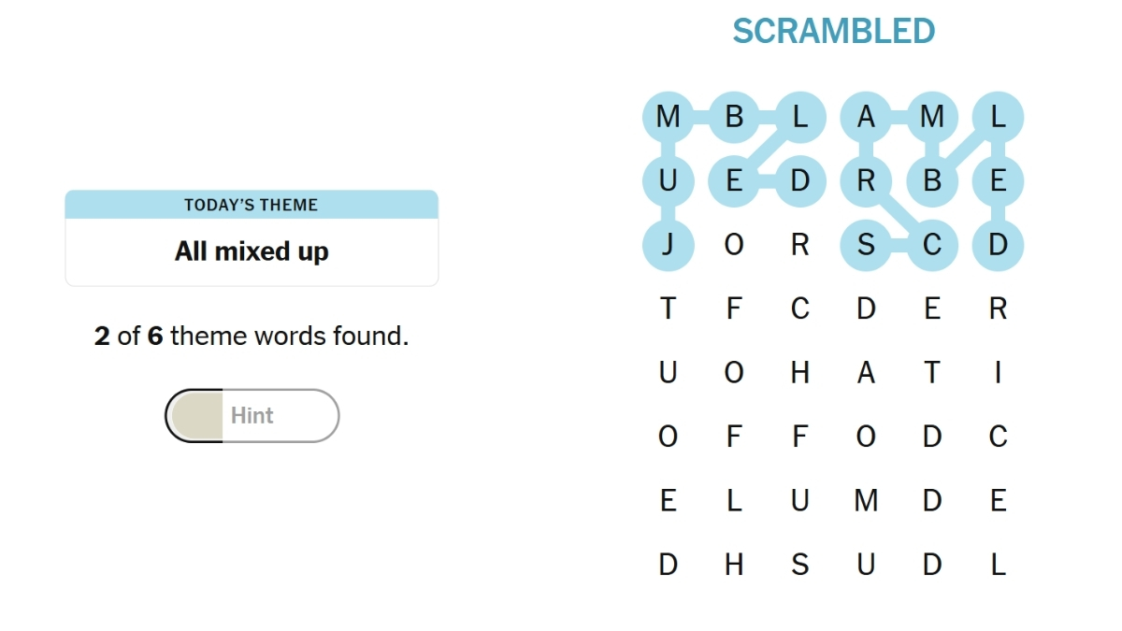
Task: Select the letter I in the grid
Action: pyautogui.click(x=998, y=372)
